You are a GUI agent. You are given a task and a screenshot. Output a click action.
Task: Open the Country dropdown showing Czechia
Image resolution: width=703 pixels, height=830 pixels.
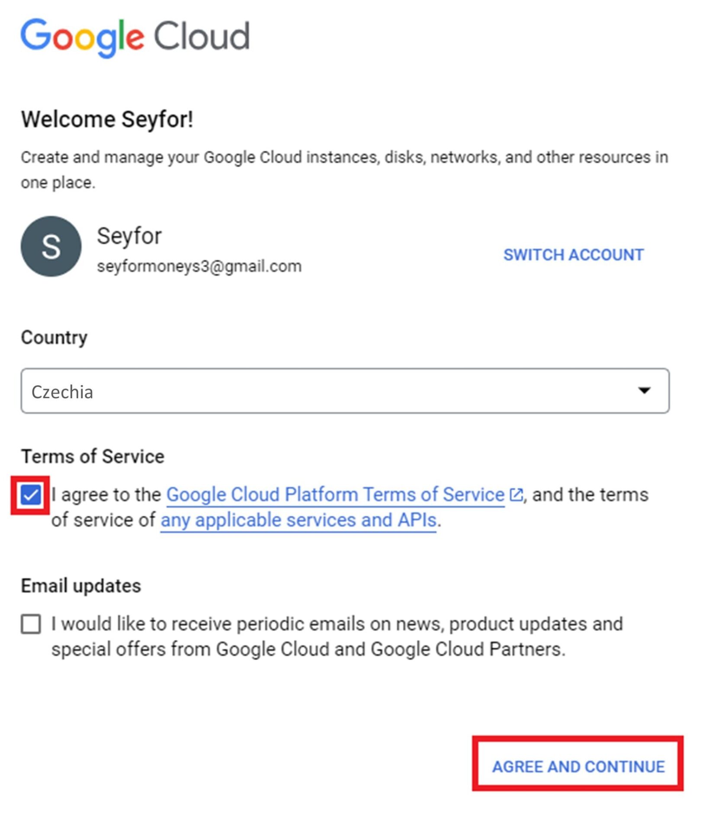coord(345,391)
